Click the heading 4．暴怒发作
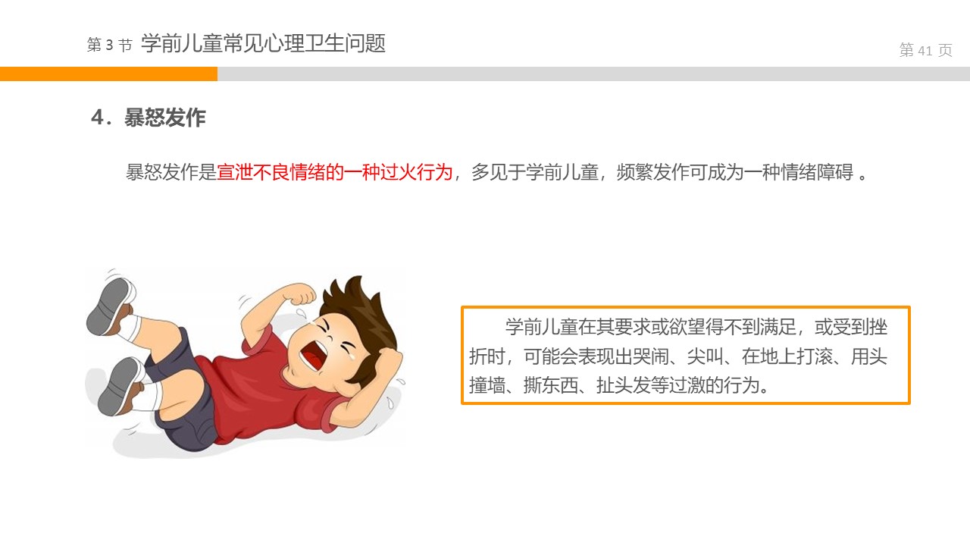 pyautogui.click(x=148, y=118)
